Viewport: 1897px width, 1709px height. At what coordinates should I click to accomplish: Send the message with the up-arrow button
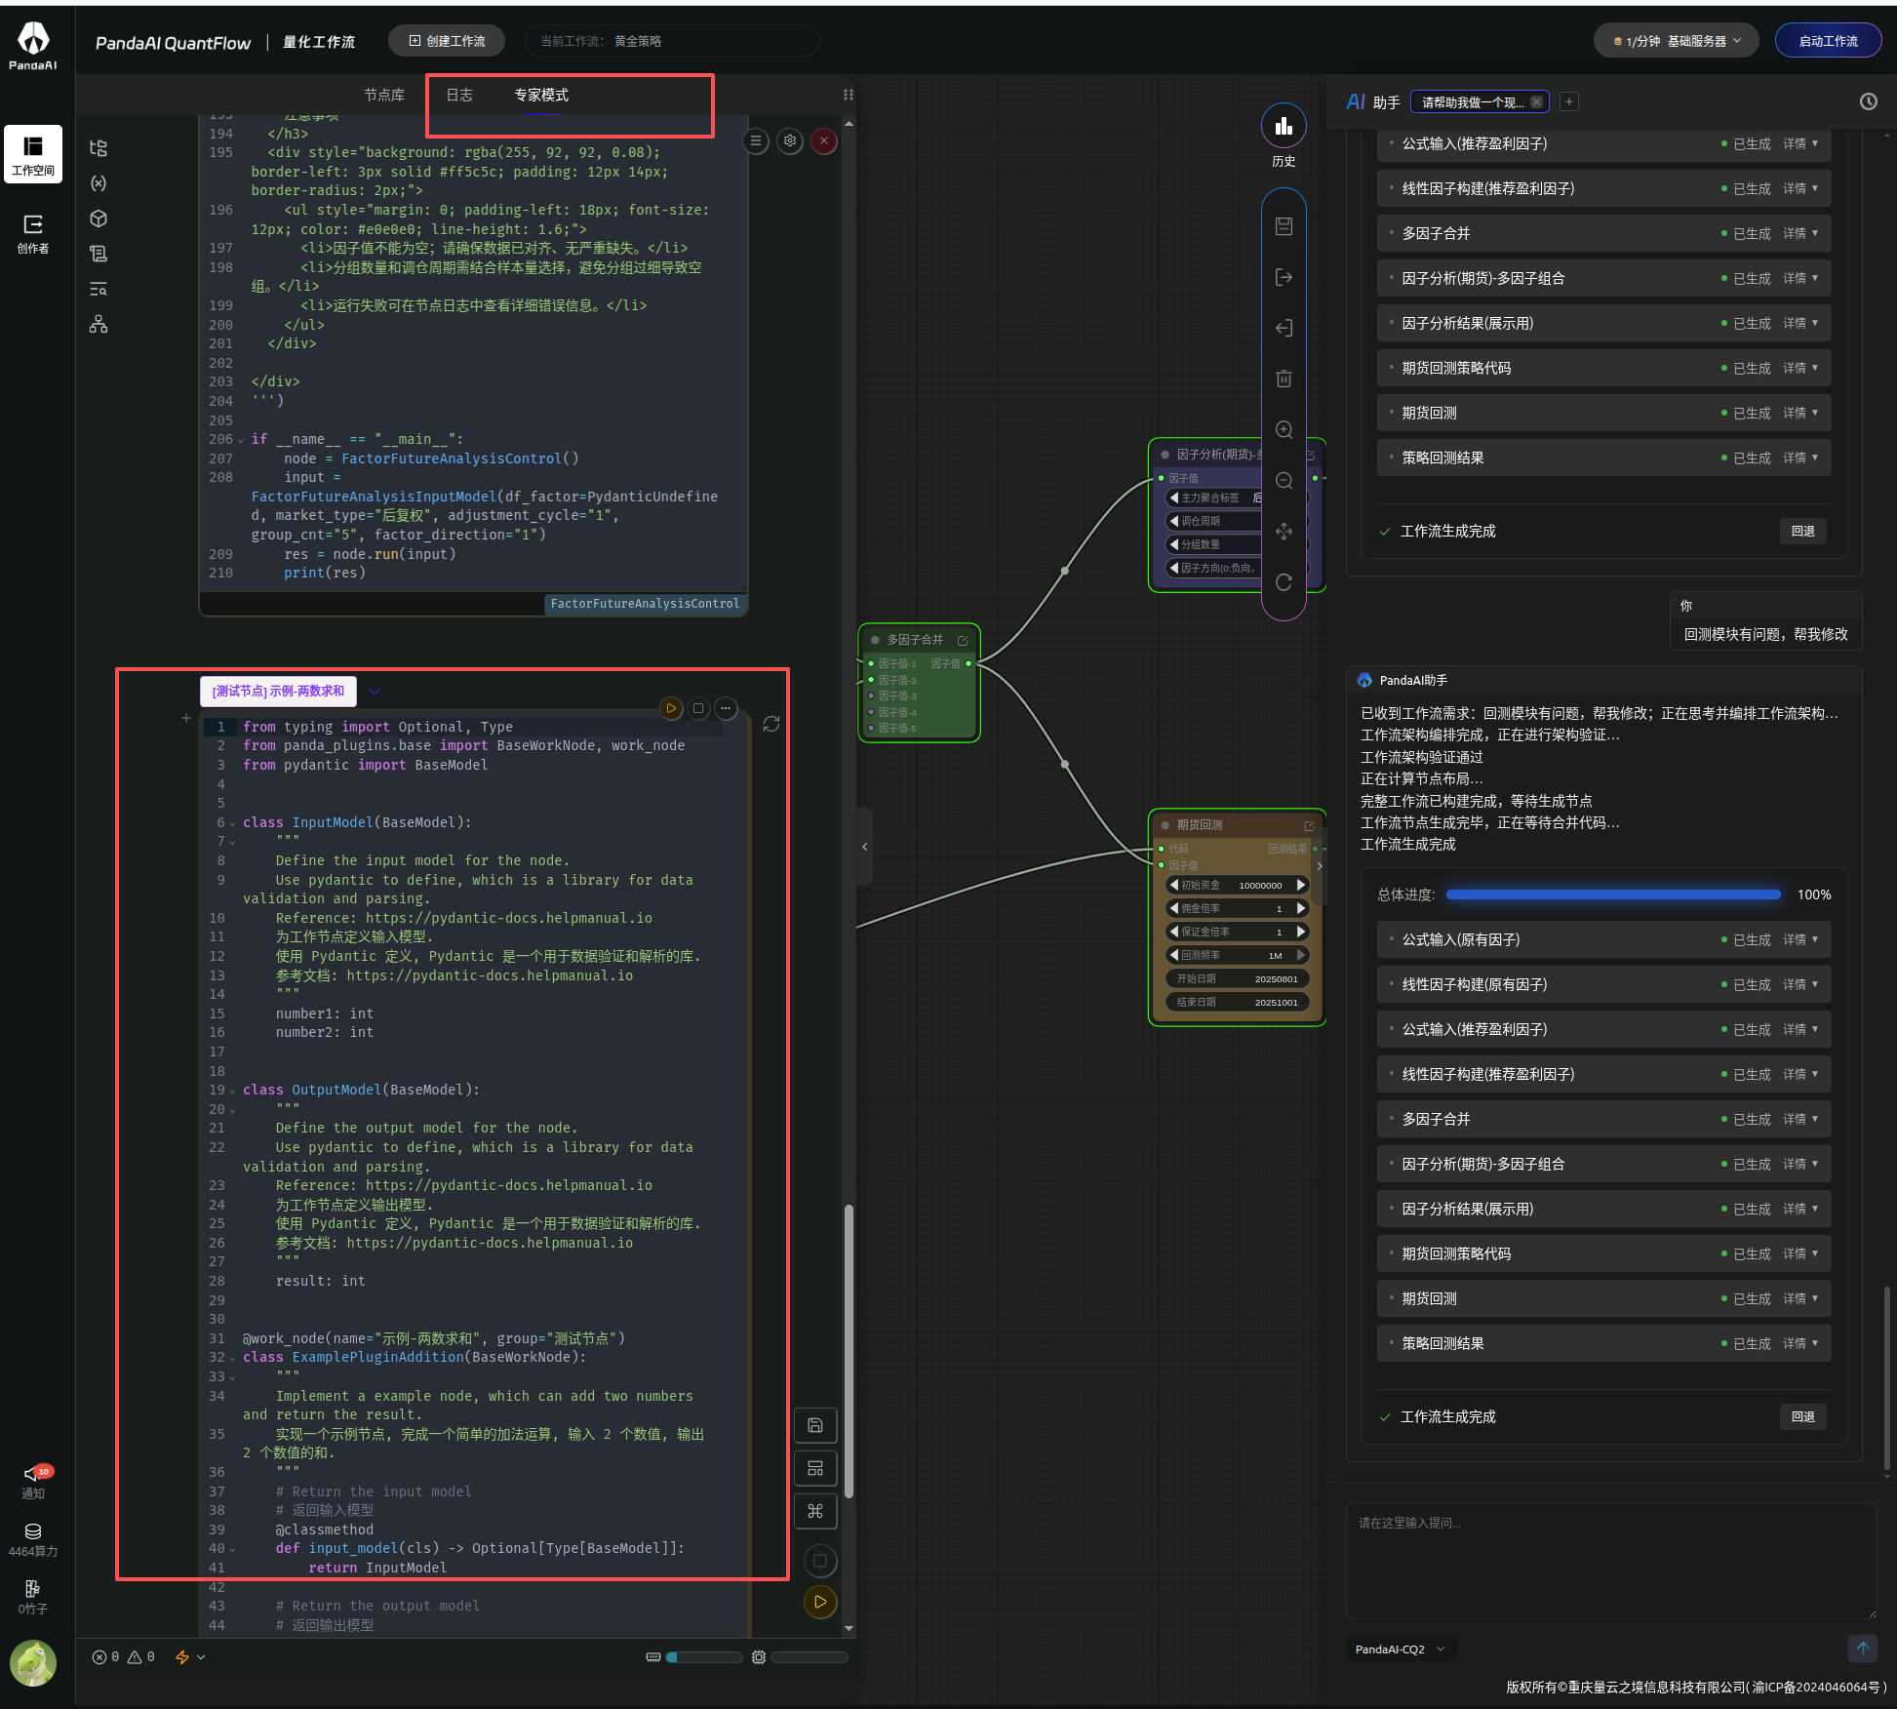(1862, 1649)
